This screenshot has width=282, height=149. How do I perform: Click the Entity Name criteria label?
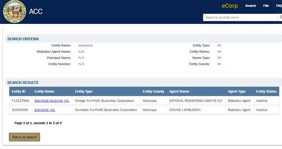click(61, 46)
